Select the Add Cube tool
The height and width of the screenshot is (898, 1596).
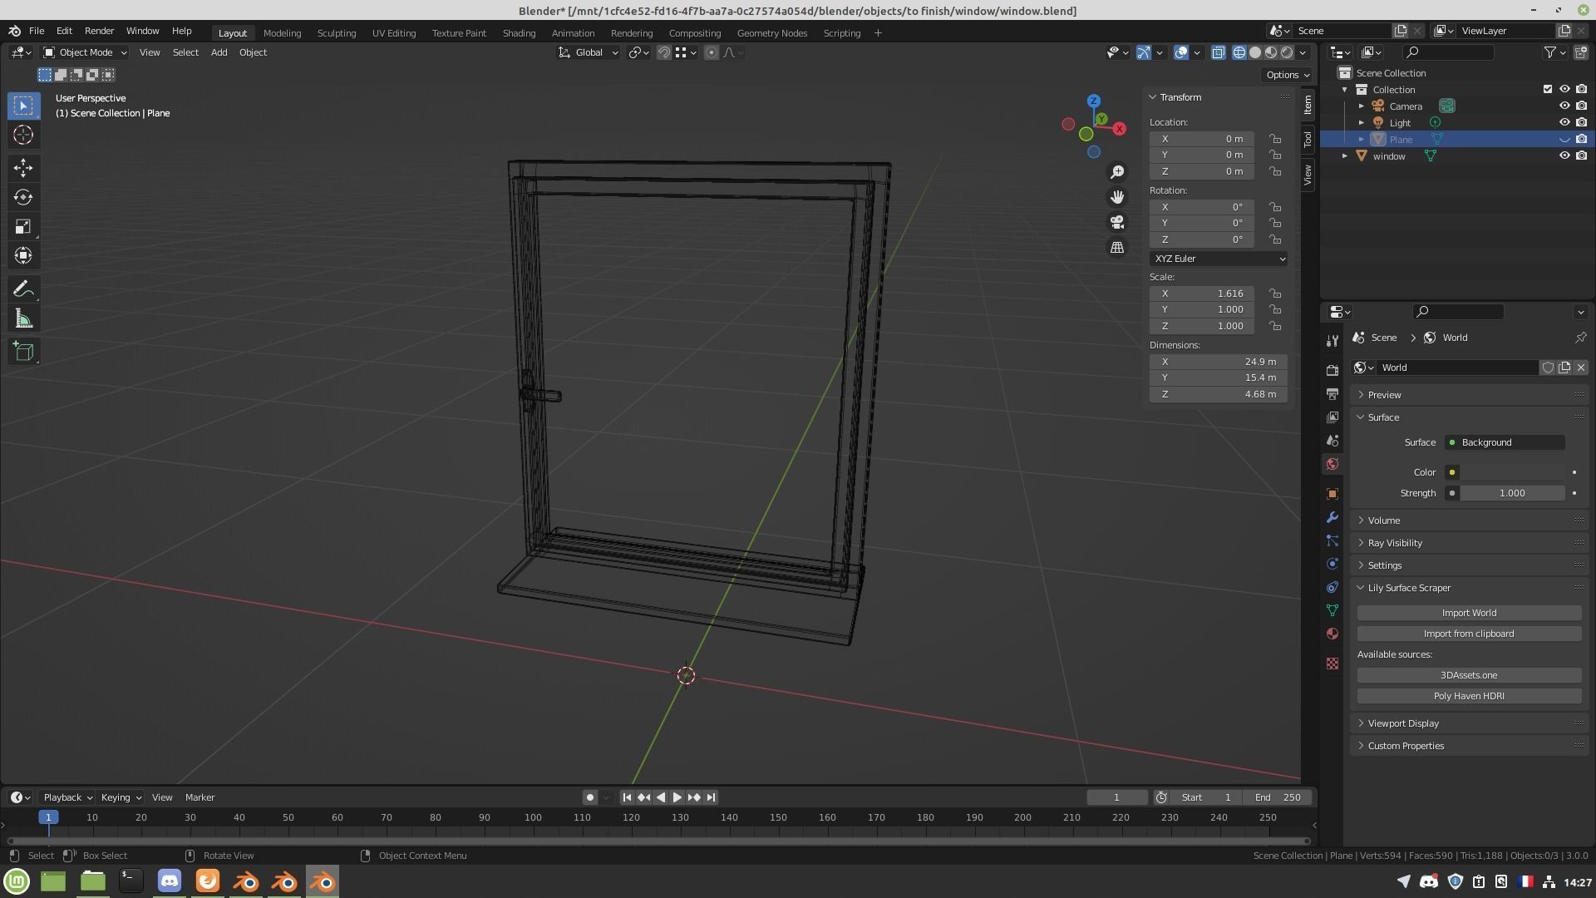23,352
